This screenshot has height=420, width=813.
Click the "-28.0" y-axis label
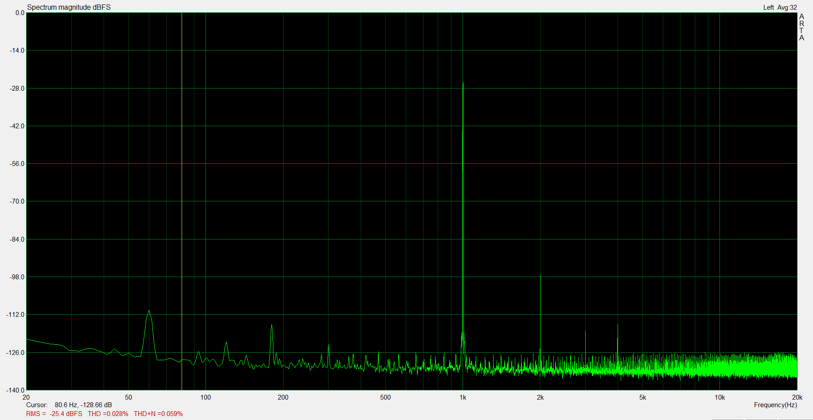tap(17, 89)
